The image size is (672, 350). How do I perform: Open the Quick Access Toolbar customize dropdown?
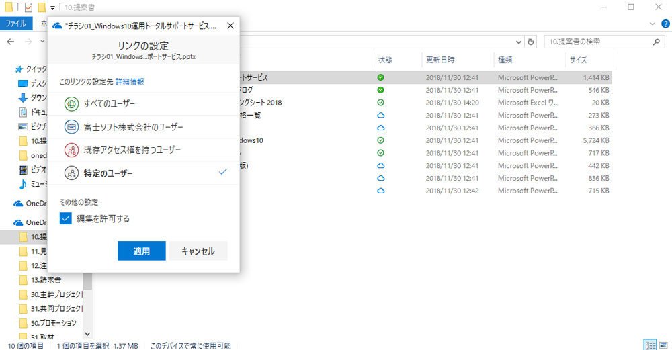[x=52, y=7]
